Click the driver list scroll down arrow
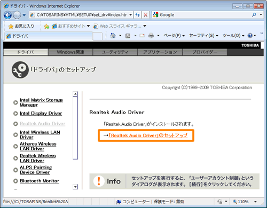Image resolution: width=267 pixels, height=208 pixels. [75, 187]
